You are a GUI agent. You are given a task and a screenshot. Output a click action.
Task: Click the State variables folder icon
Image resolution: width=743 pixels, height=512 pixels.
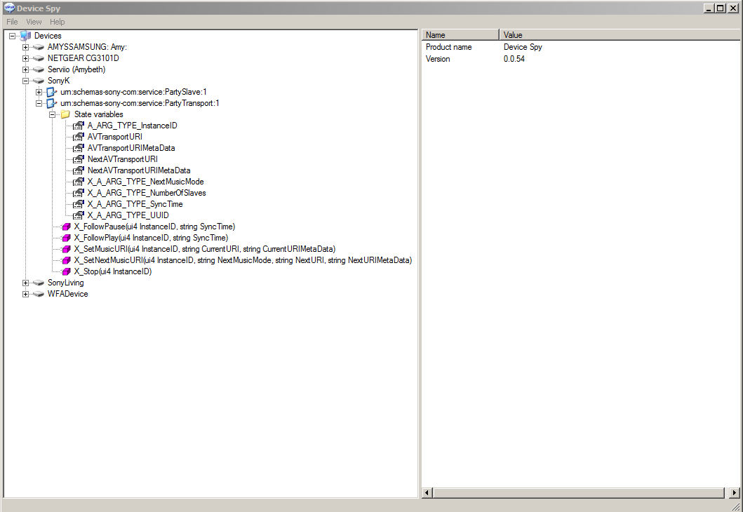coord(65,114)
